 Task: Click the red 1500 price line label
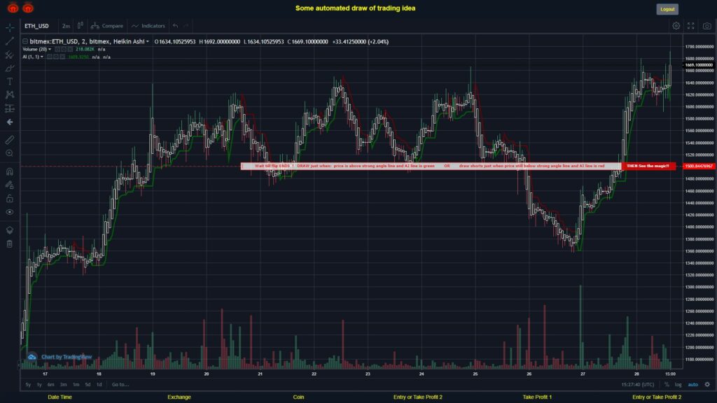coord(699,166)
